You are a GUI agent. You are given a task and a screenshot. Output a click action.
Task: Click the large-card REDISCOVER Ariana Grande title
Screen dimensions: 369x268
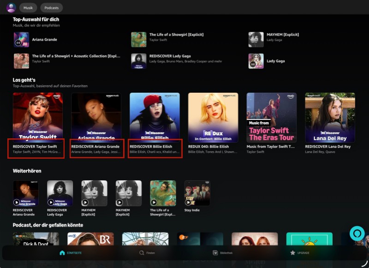[95, 146]
